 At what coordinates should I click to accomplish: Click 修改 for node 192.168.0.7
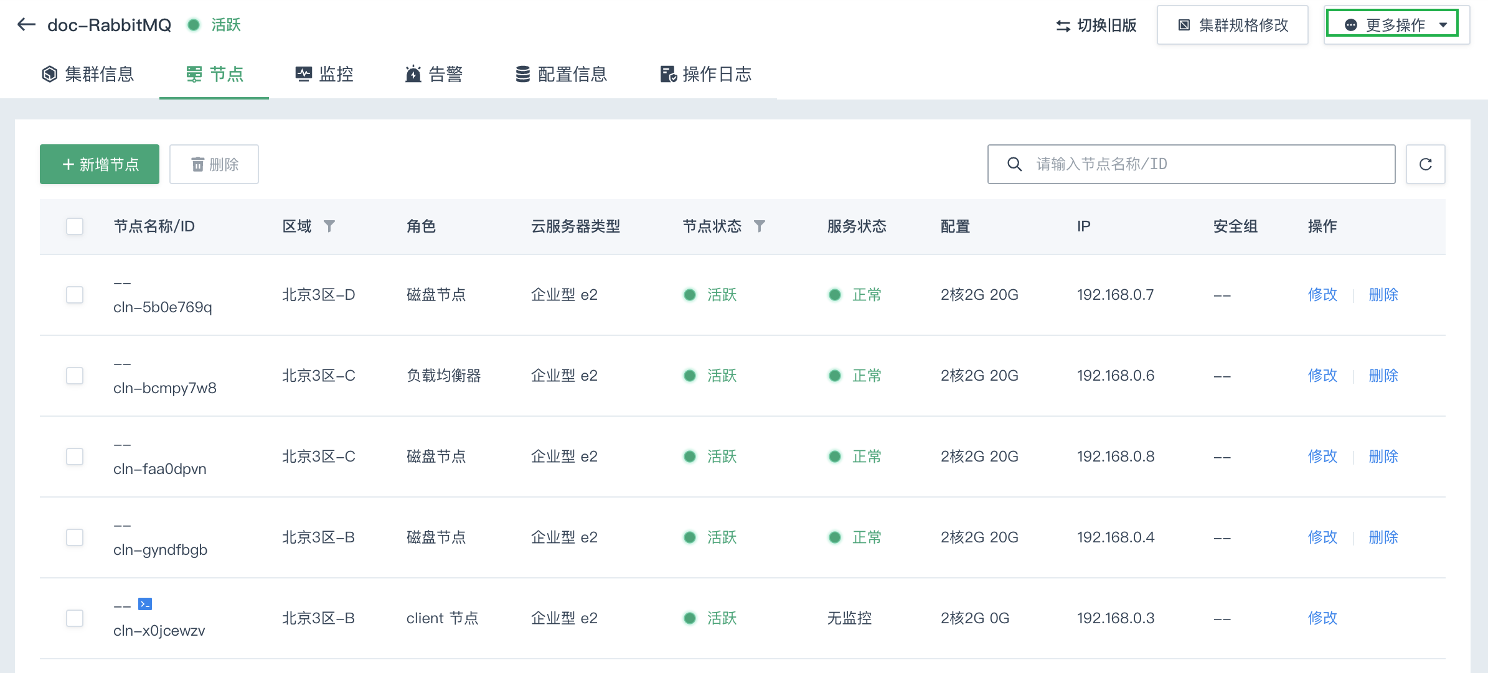click(x=1322, y=295)
